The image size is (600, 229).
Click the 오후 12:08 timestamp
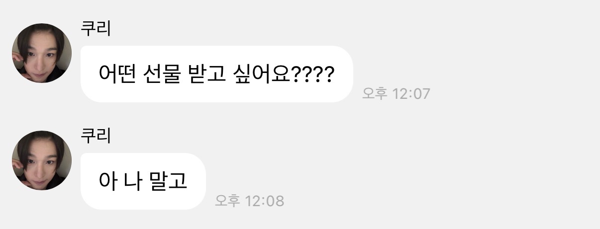[x=249, y=201]
